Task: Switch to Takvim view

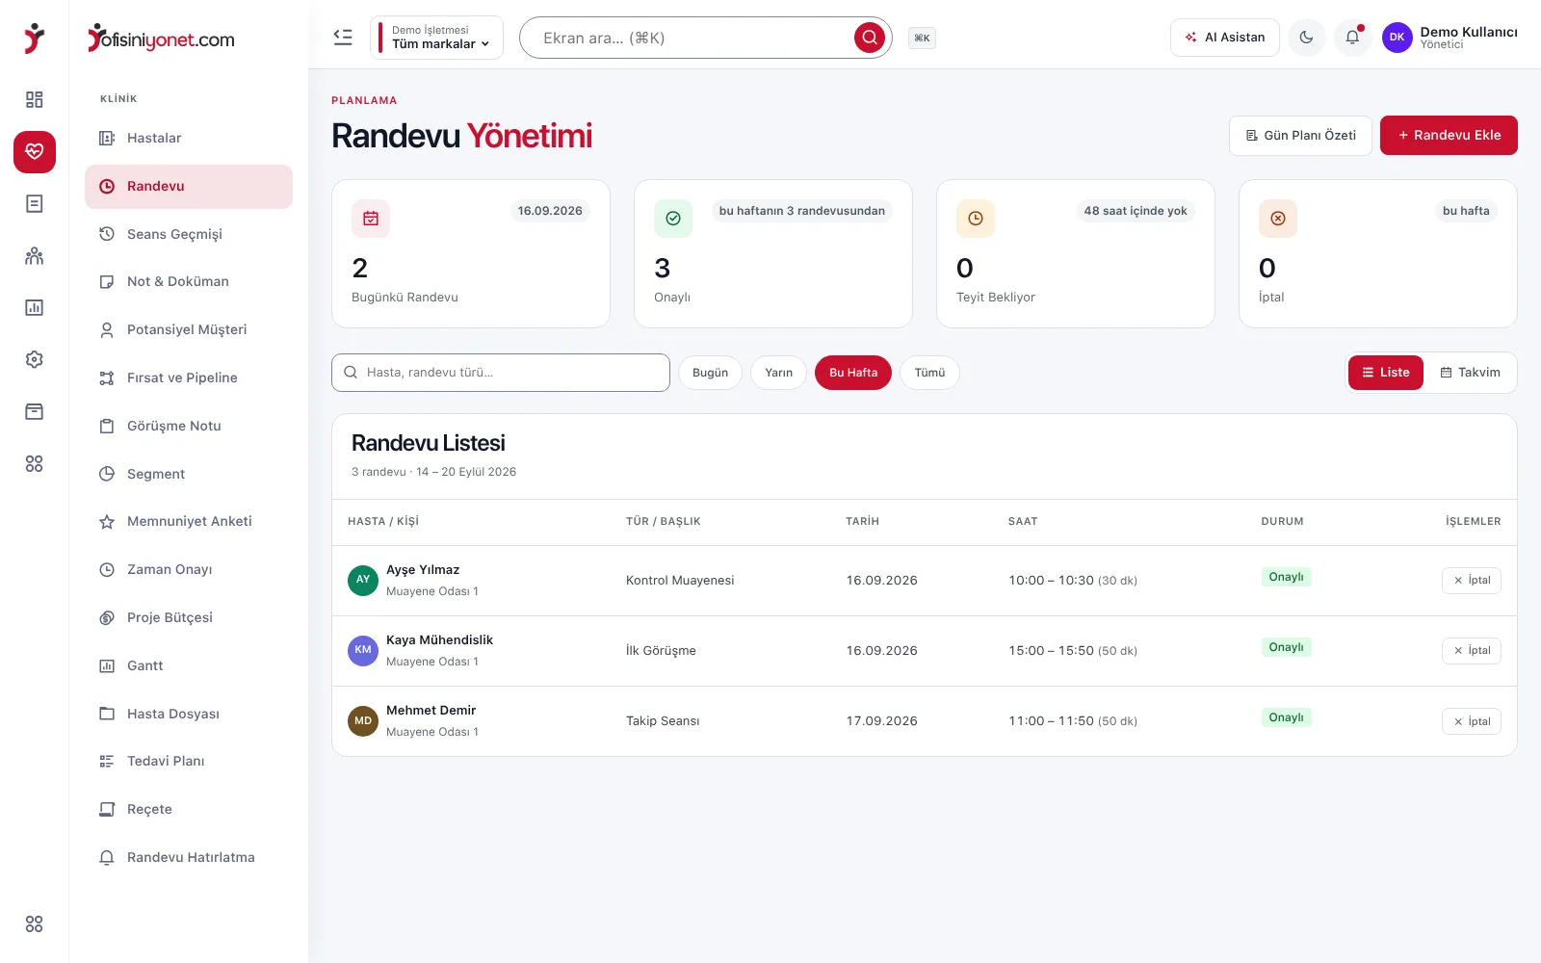Action: [1470, 373]
